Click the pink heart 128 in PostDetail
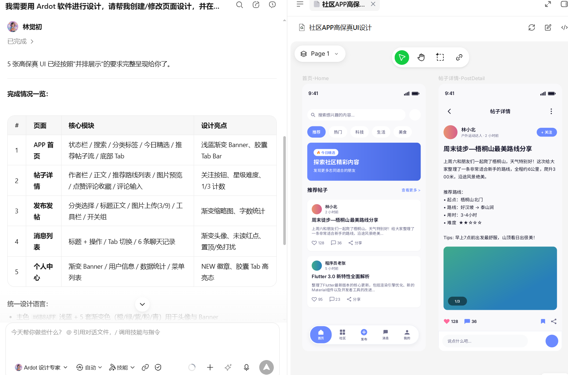Screen dimensions: 568x375 pyautogui.click(x=451, y=321)
